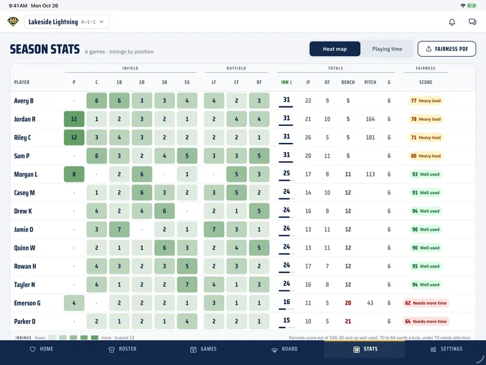Tap Sam P's 80 Heavy load badge

point(426,156)
